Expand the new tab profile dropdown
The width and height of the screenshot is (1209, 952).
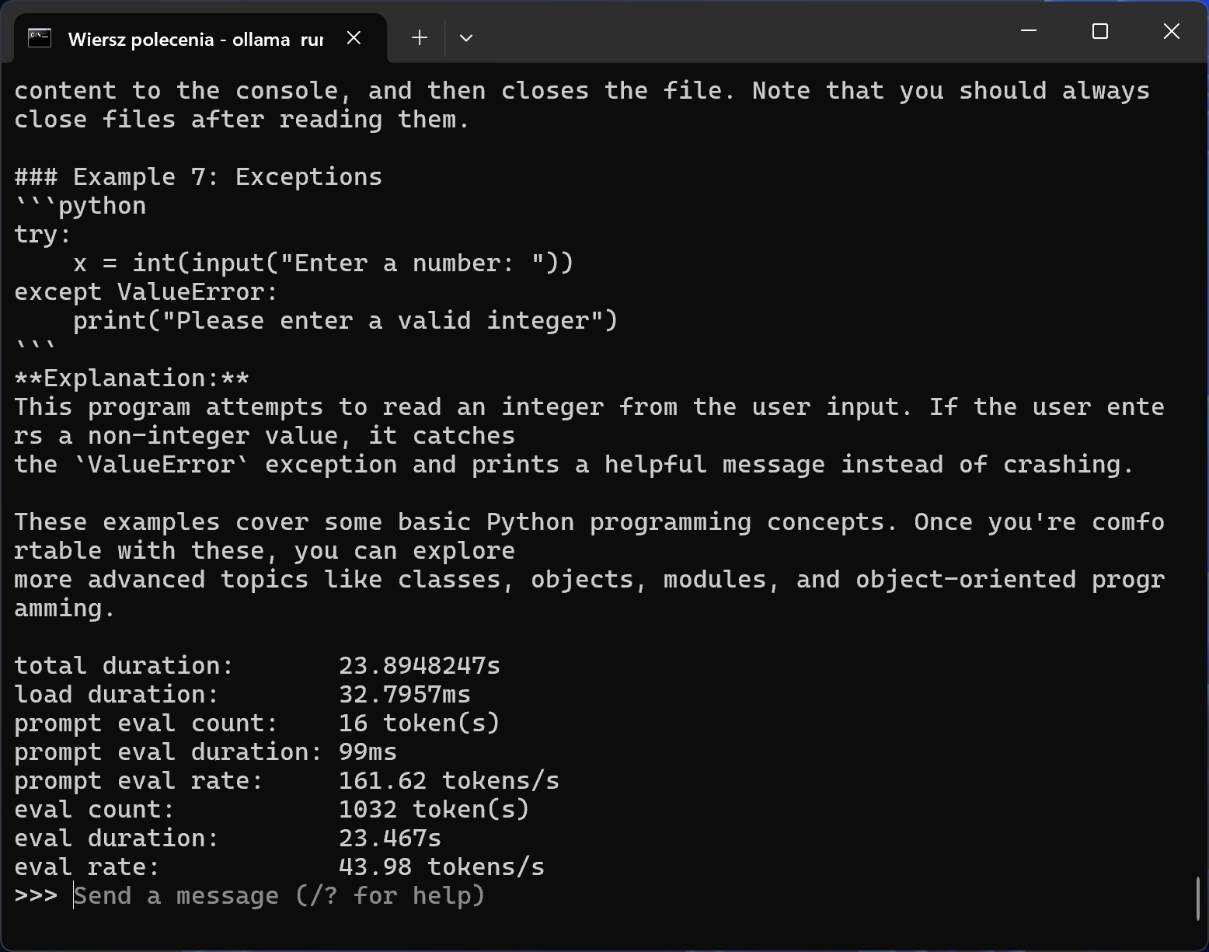tap(466, 38)
